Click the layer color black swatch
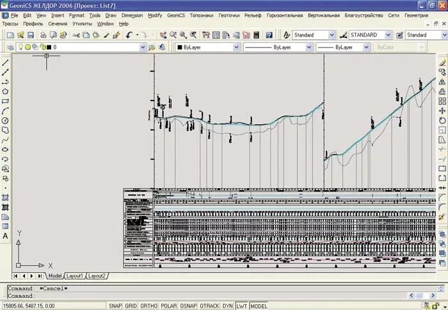Screen dimensions: 448x310 pos(49,47)
